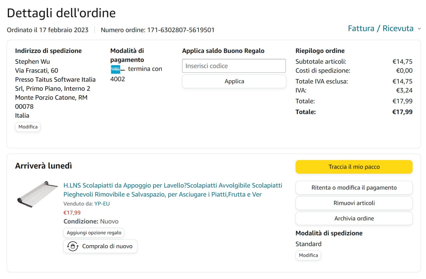Click the chevron next to Fattura / Ricevuta
This screenshot has height=279, width=426.
coord(419,29)
